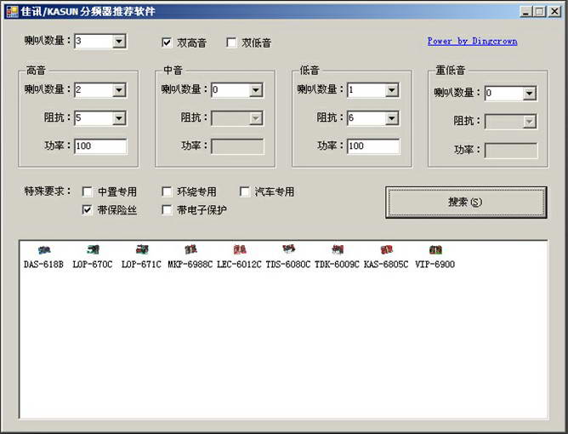568x434 pixels.
Task: Select the LOP-670C crossover icon
Action: point(93,250)
